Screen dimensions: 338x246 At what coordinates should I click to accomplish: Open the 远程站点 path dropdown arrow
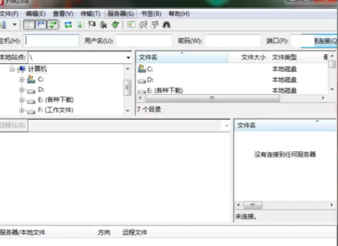tap(227, 126)
